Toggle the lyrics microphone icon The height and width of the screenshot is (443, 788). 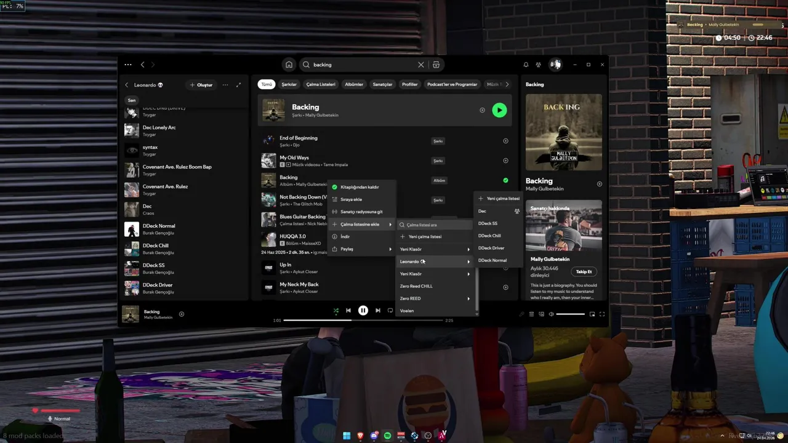(521, 314)
